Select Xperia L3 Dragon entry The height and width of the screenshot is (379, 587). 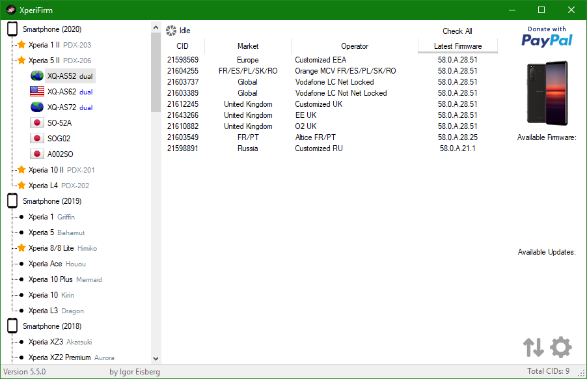click(56, 311)
